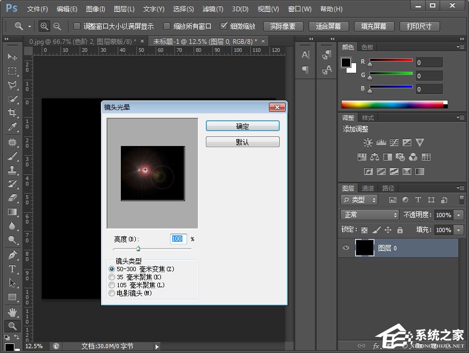Select the Move tool in toolbar
Screen dimensions: 469x353
point(12,57)
